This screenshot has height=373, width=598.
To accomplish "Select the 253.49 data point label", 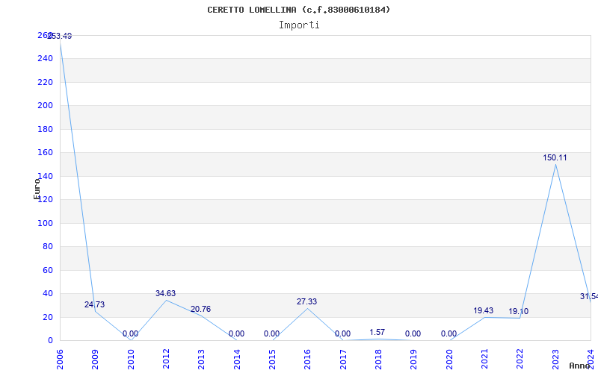I will coord(60,36).
